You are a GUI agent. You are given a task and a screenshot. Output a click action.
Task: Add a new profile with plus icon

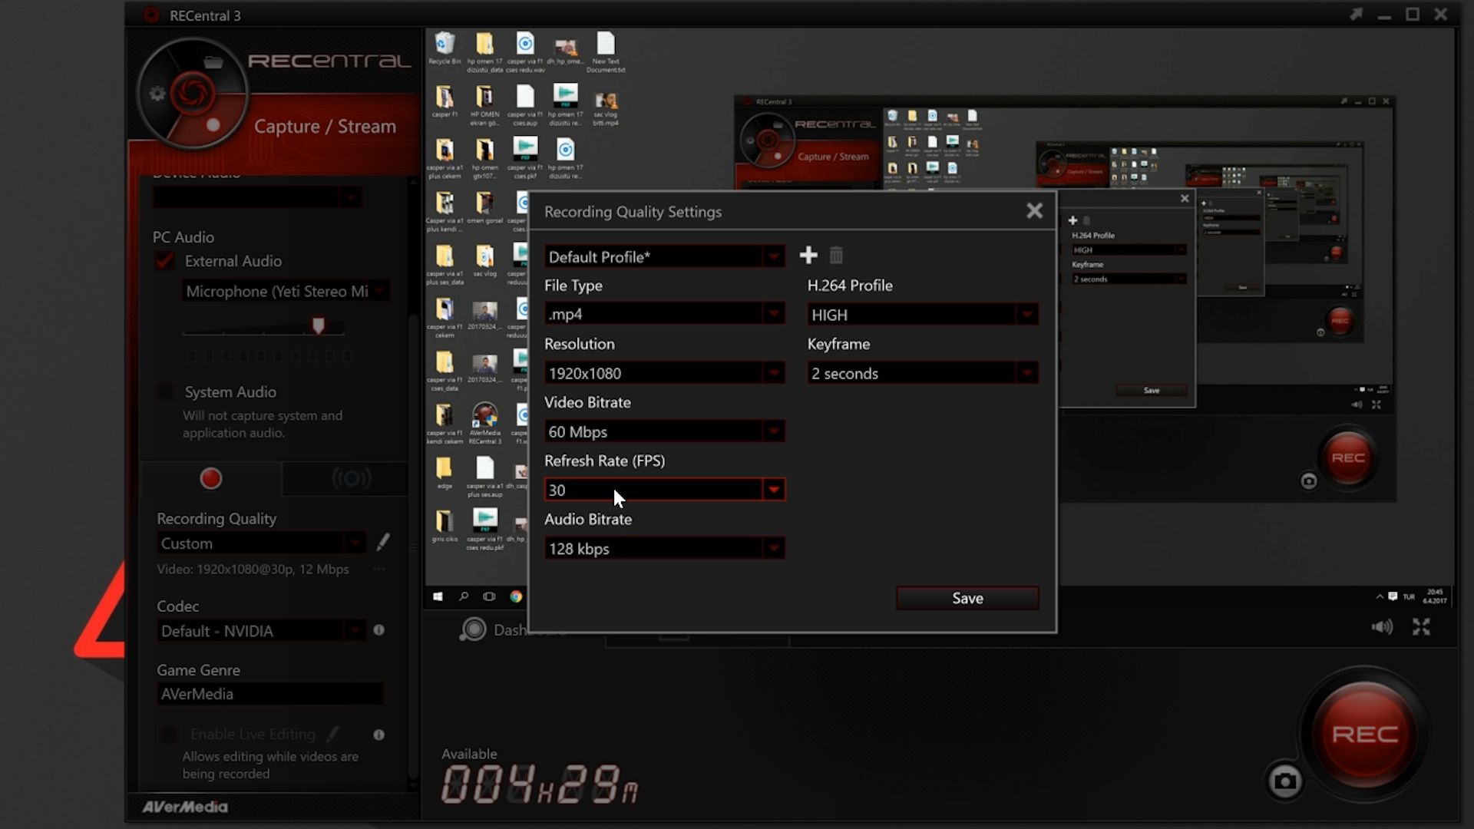click(808, 255)
